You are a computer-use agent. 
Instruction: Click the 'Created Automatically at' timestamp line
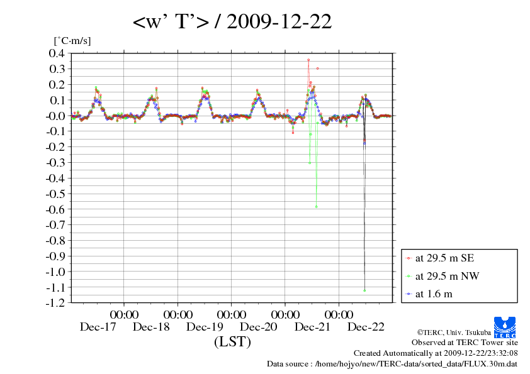436,353
